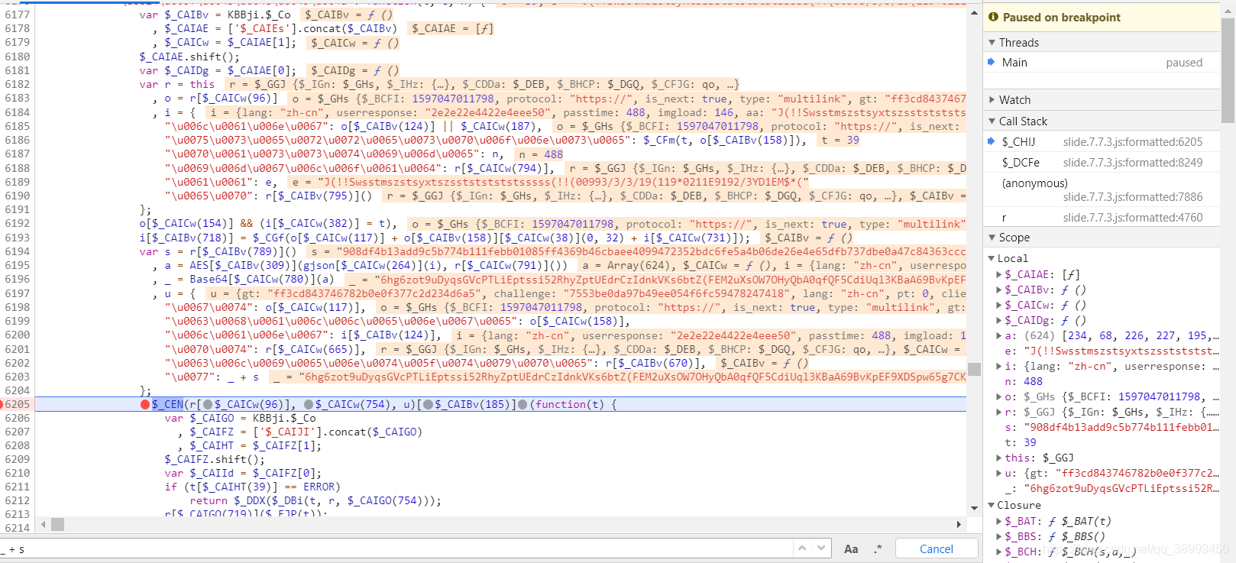Click the horizontal scroll-right arrow
1236x563 pixels.
[x=959, y=524]
